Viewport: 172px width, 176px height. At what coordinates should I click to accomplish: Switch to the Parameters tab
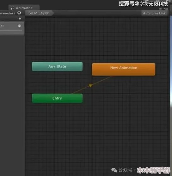point(8,13)
